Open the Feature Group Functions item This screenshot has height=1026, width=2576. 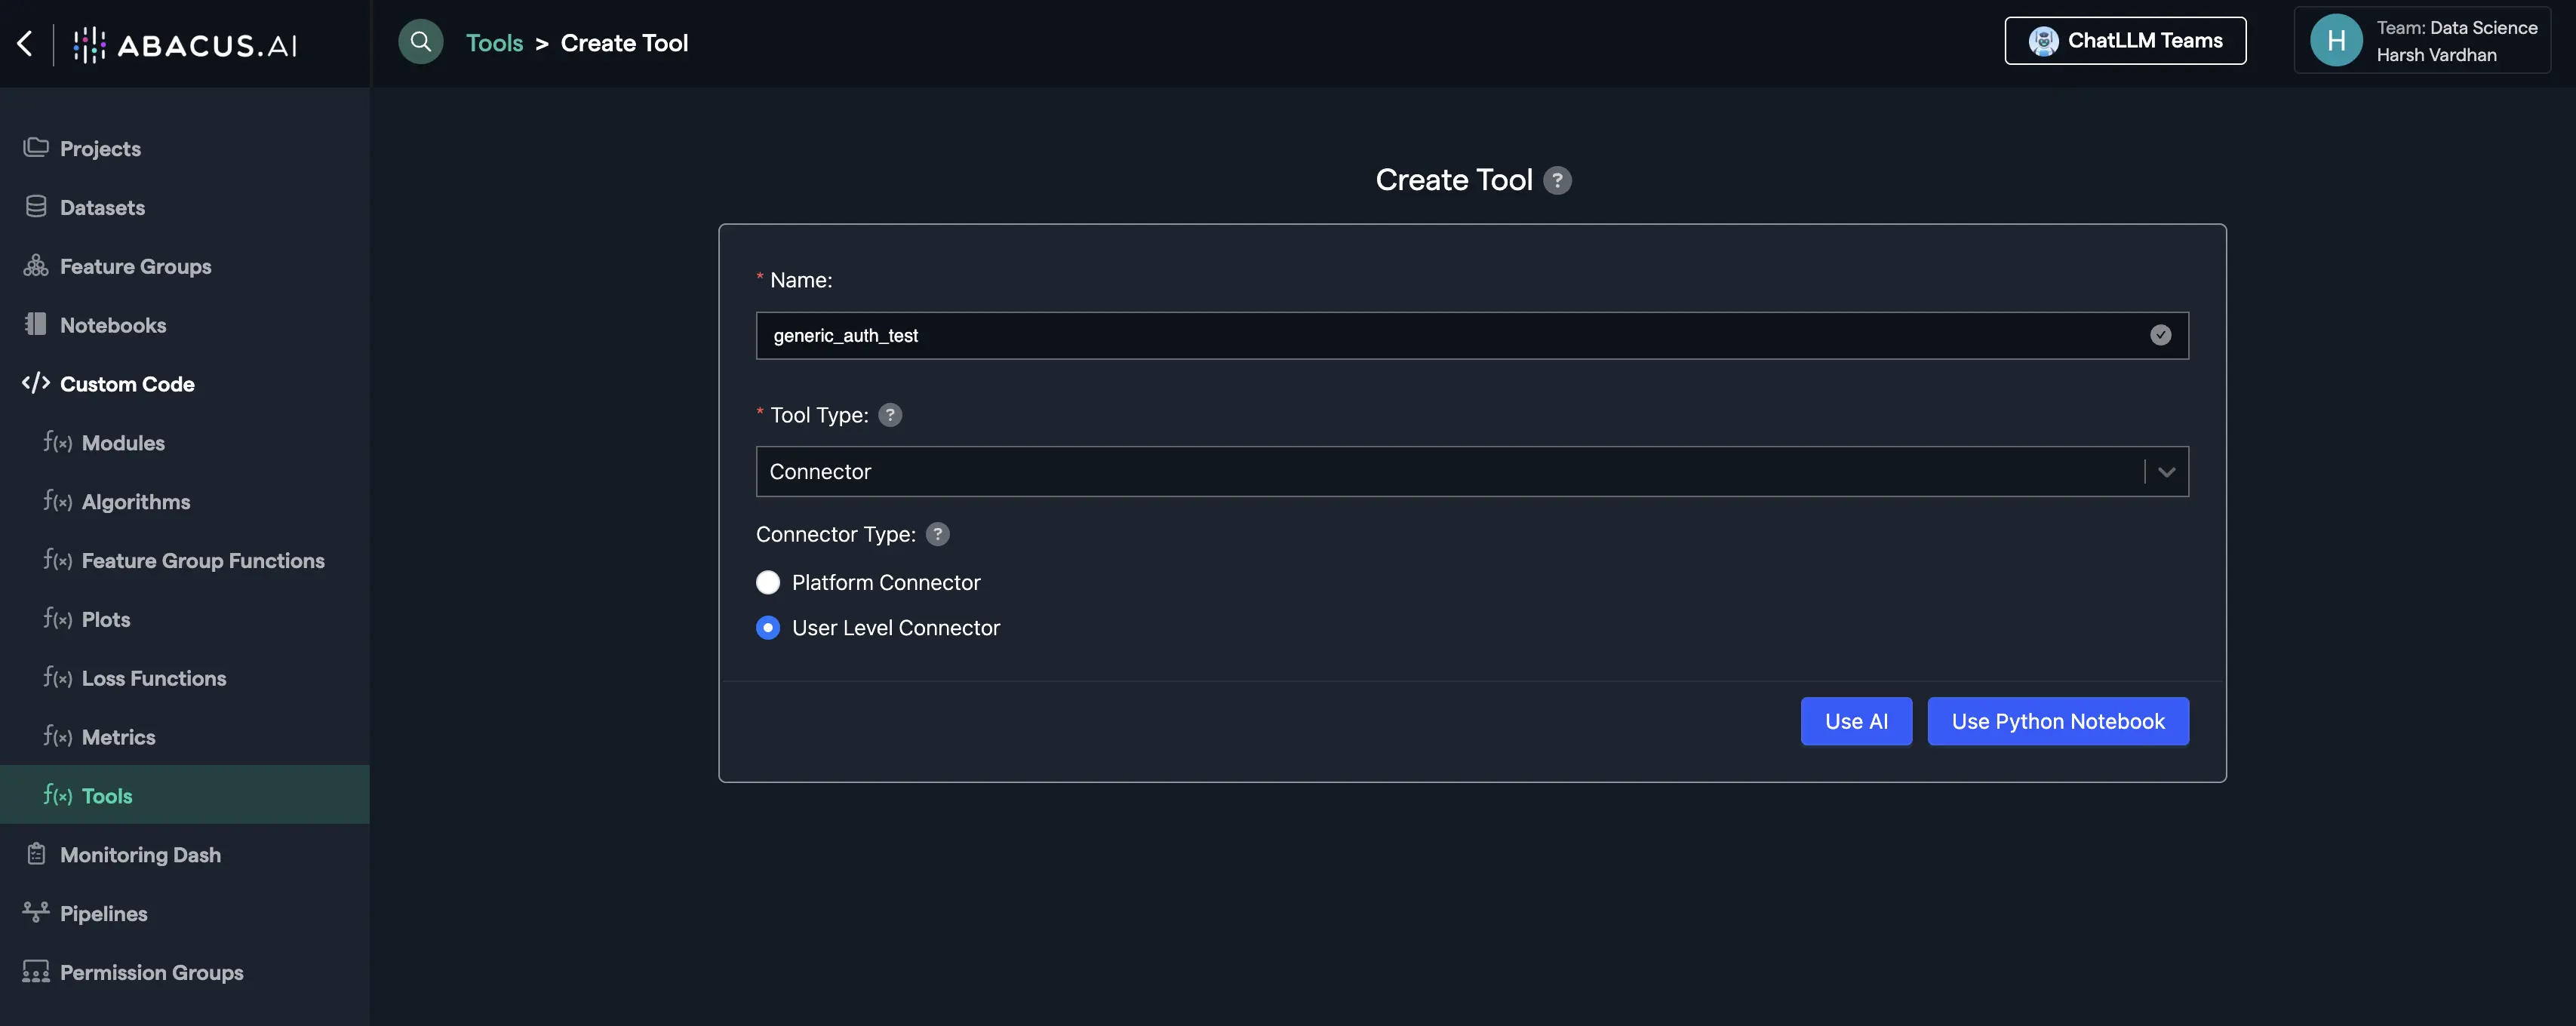click(202, 560)
